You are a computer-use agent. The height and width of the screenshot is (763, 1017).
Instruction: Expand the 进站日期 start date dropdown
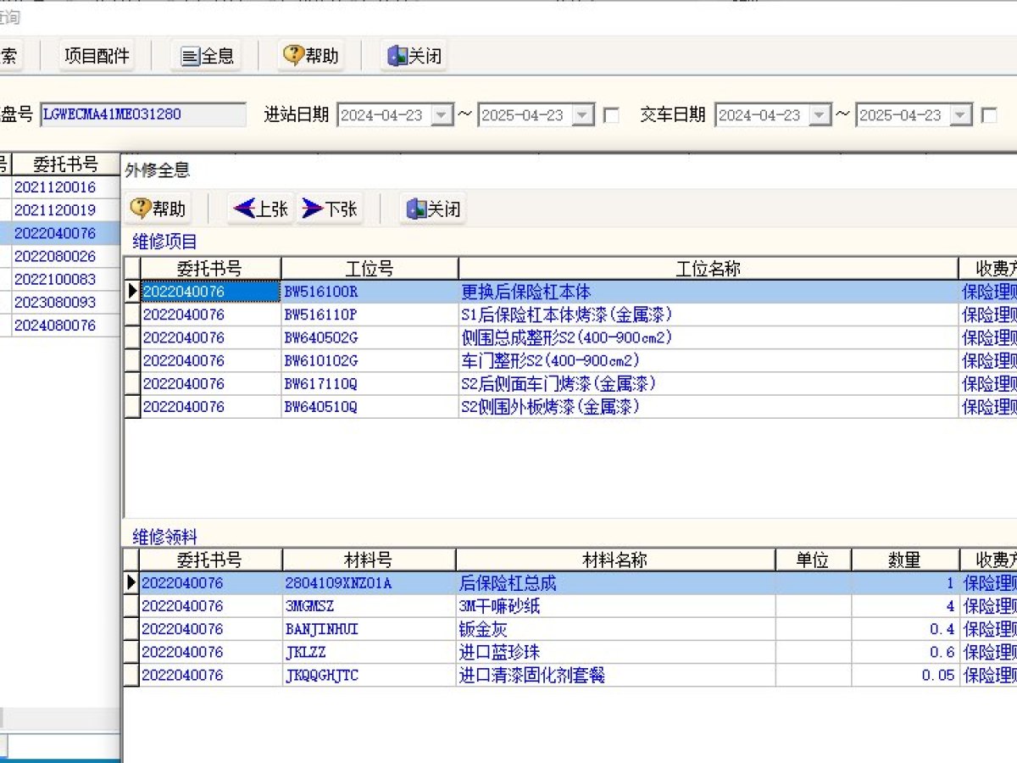coord(442,115)
